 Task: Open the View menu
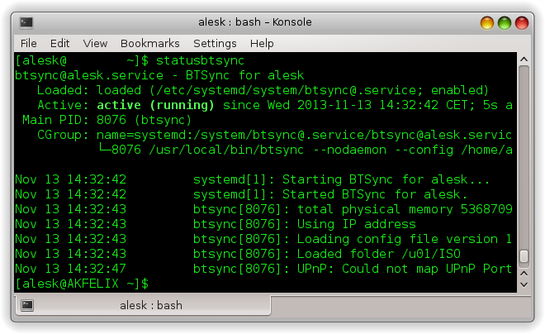(x=95, y=43)
